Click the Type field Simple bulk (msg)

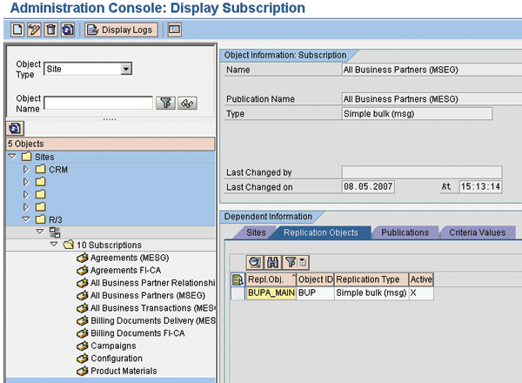tap(417, 113)
